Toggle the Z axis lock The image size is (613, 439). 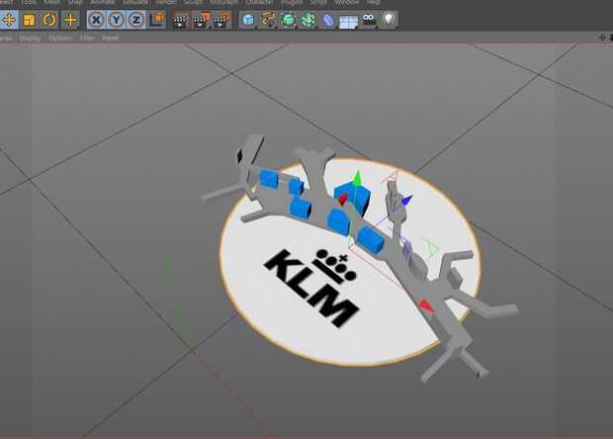point(136,20)
